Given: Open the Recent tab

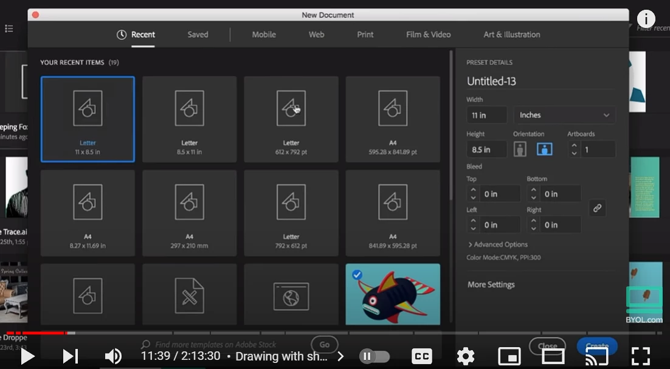Looking at the screenshot, I should click(136, 35).
